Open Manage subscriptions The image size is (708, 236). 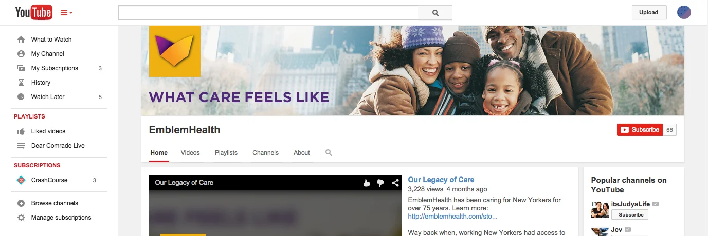click(61, 218)
